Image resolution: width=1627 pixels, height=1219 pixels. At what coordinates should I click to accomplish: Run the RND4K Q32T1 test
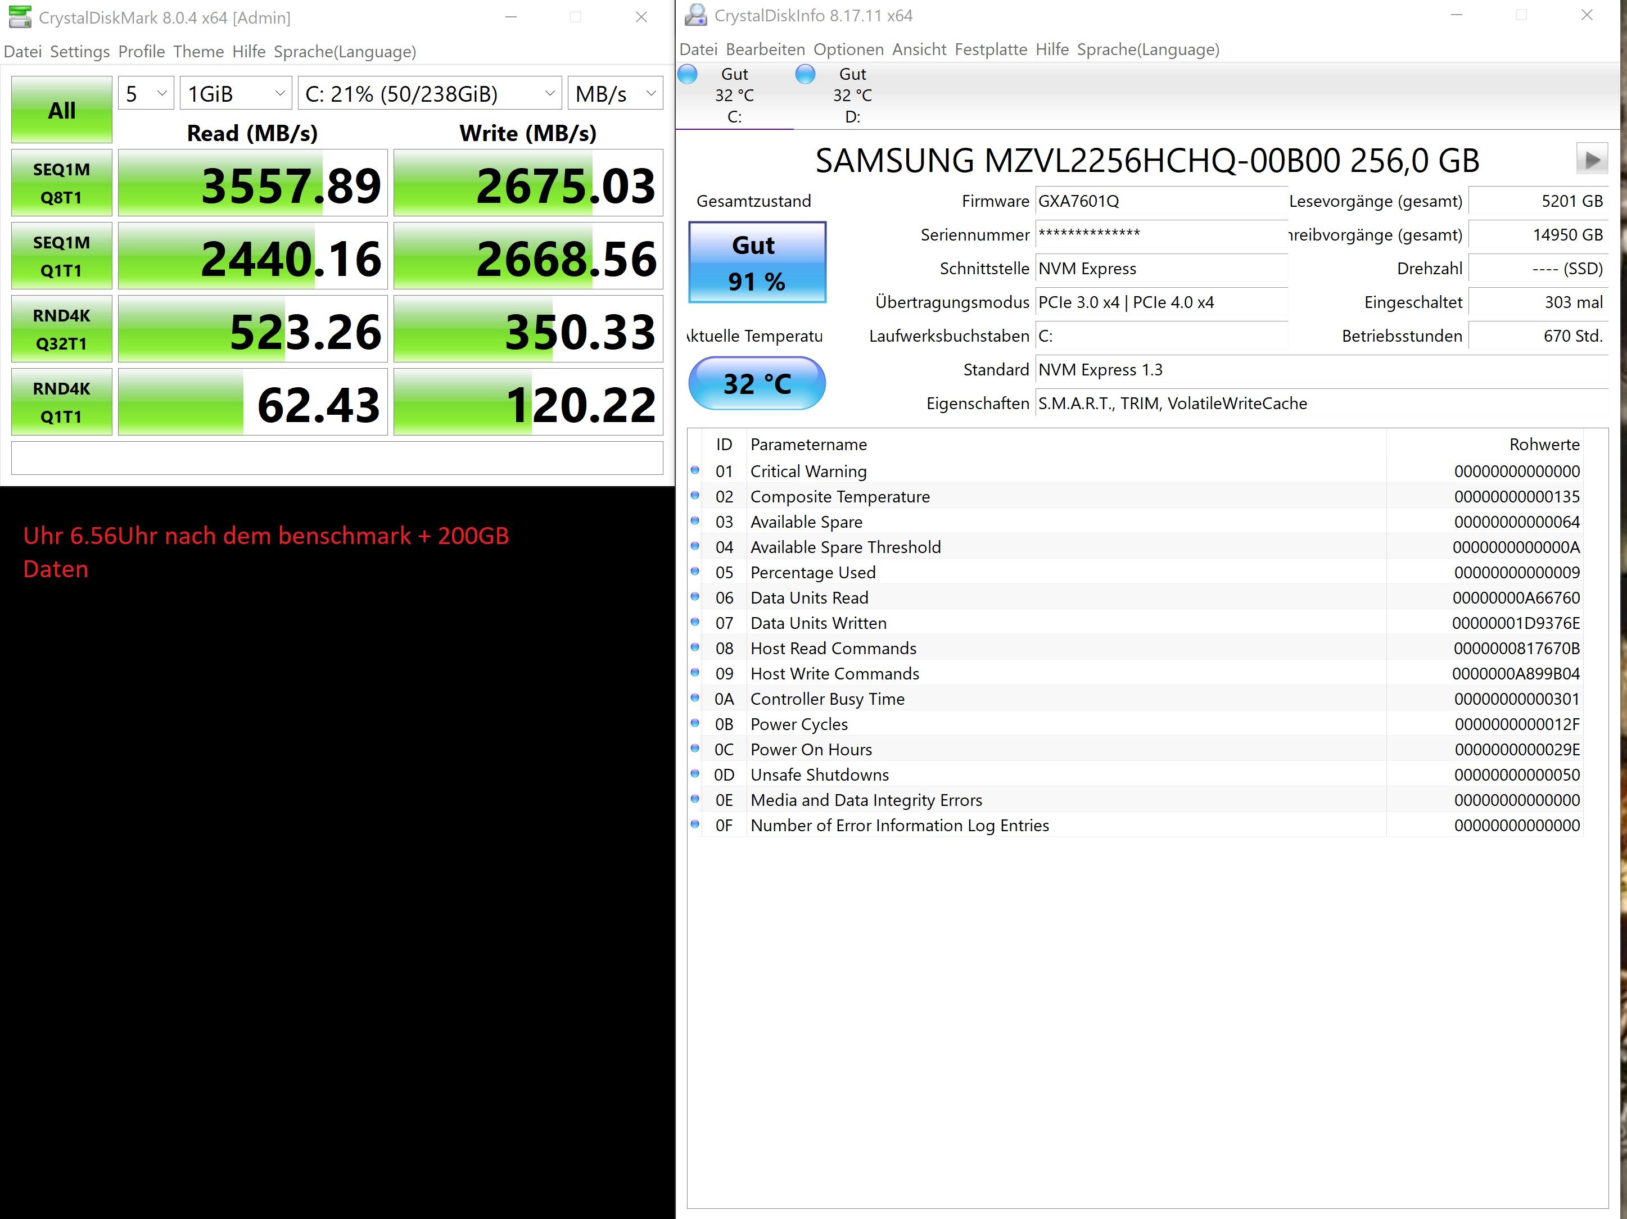click(x=62, y=329)
